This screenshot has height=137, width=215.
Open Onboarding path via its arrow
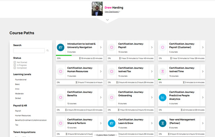coord(152,97)
